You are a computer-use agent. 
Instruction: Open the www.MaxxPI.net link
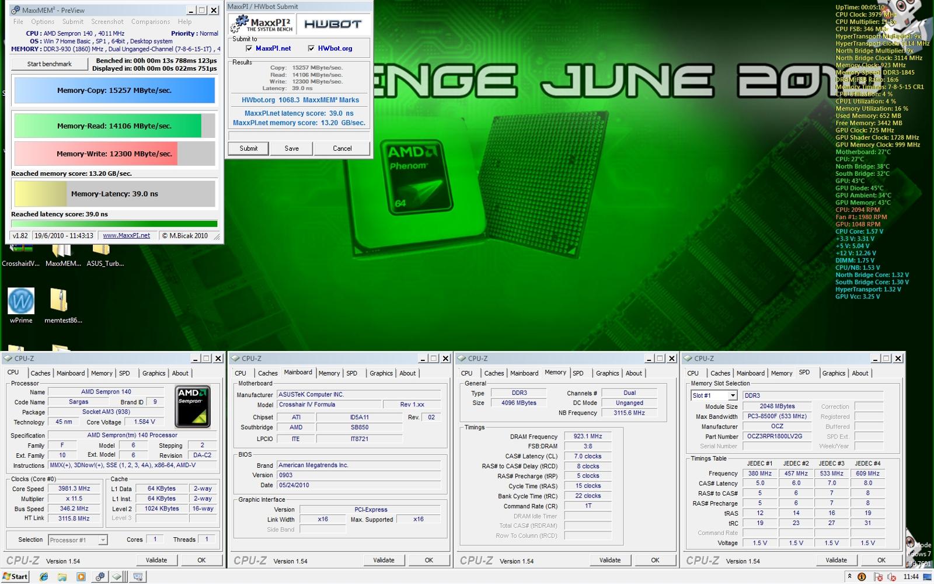pyautogui.click(x=127, y=235)
